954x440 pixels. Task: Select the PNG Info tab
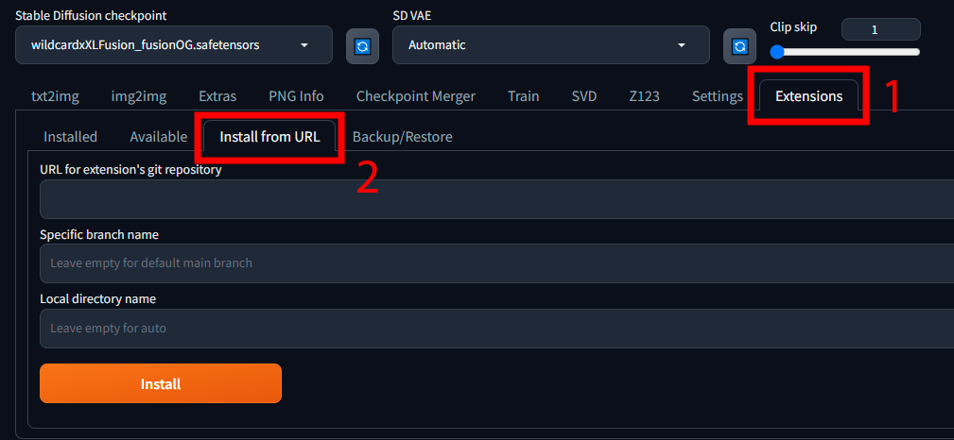(296, 96)
